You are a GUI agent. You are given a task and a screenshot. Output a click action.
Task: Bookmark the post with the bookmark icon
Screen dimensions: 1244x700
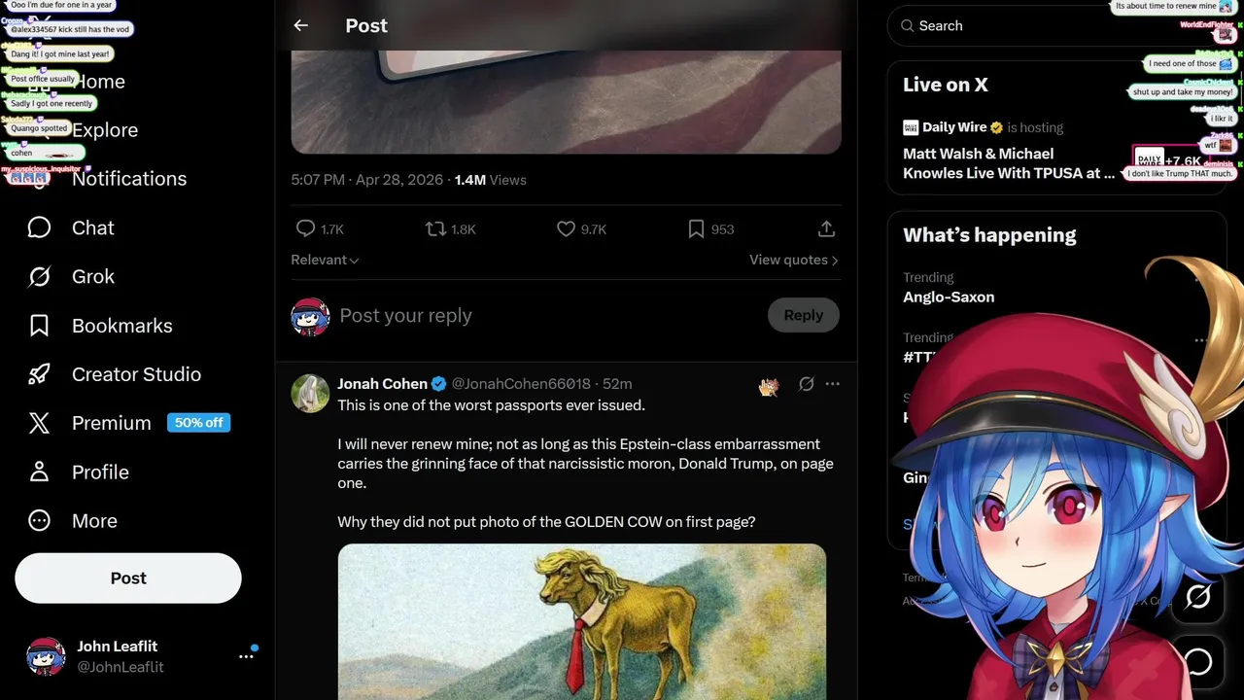696,228
